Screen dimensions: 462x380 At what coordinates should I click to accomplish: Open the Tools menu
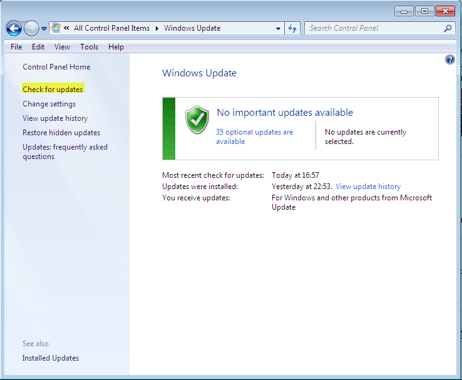(x=90, y=47)
